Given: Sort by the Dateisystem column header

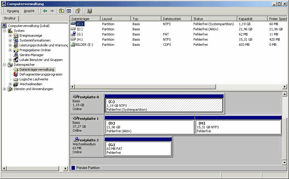Looking at the screenshot, I should (x=177, y=19).
